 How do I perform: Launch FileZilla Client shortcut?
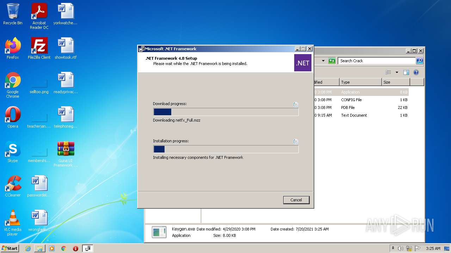(39, 48)
